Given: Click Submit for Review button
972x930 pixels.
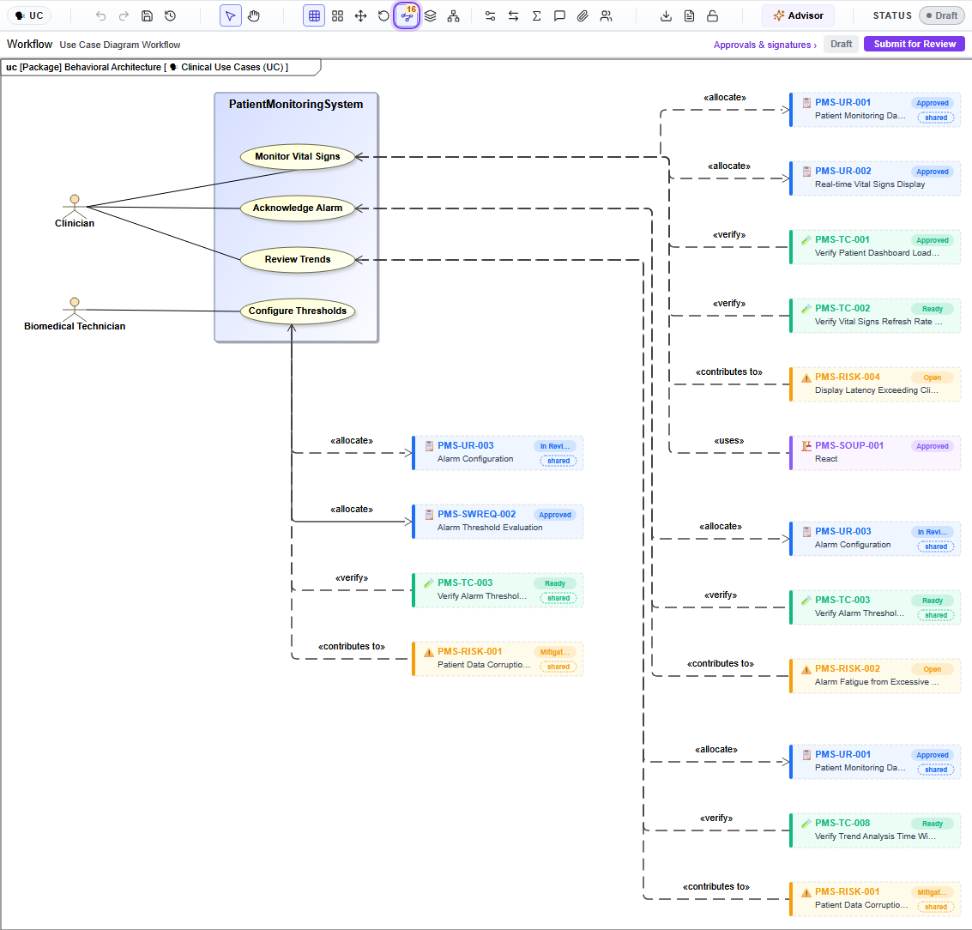Looking at the screenshot, I should click(915, 44).
